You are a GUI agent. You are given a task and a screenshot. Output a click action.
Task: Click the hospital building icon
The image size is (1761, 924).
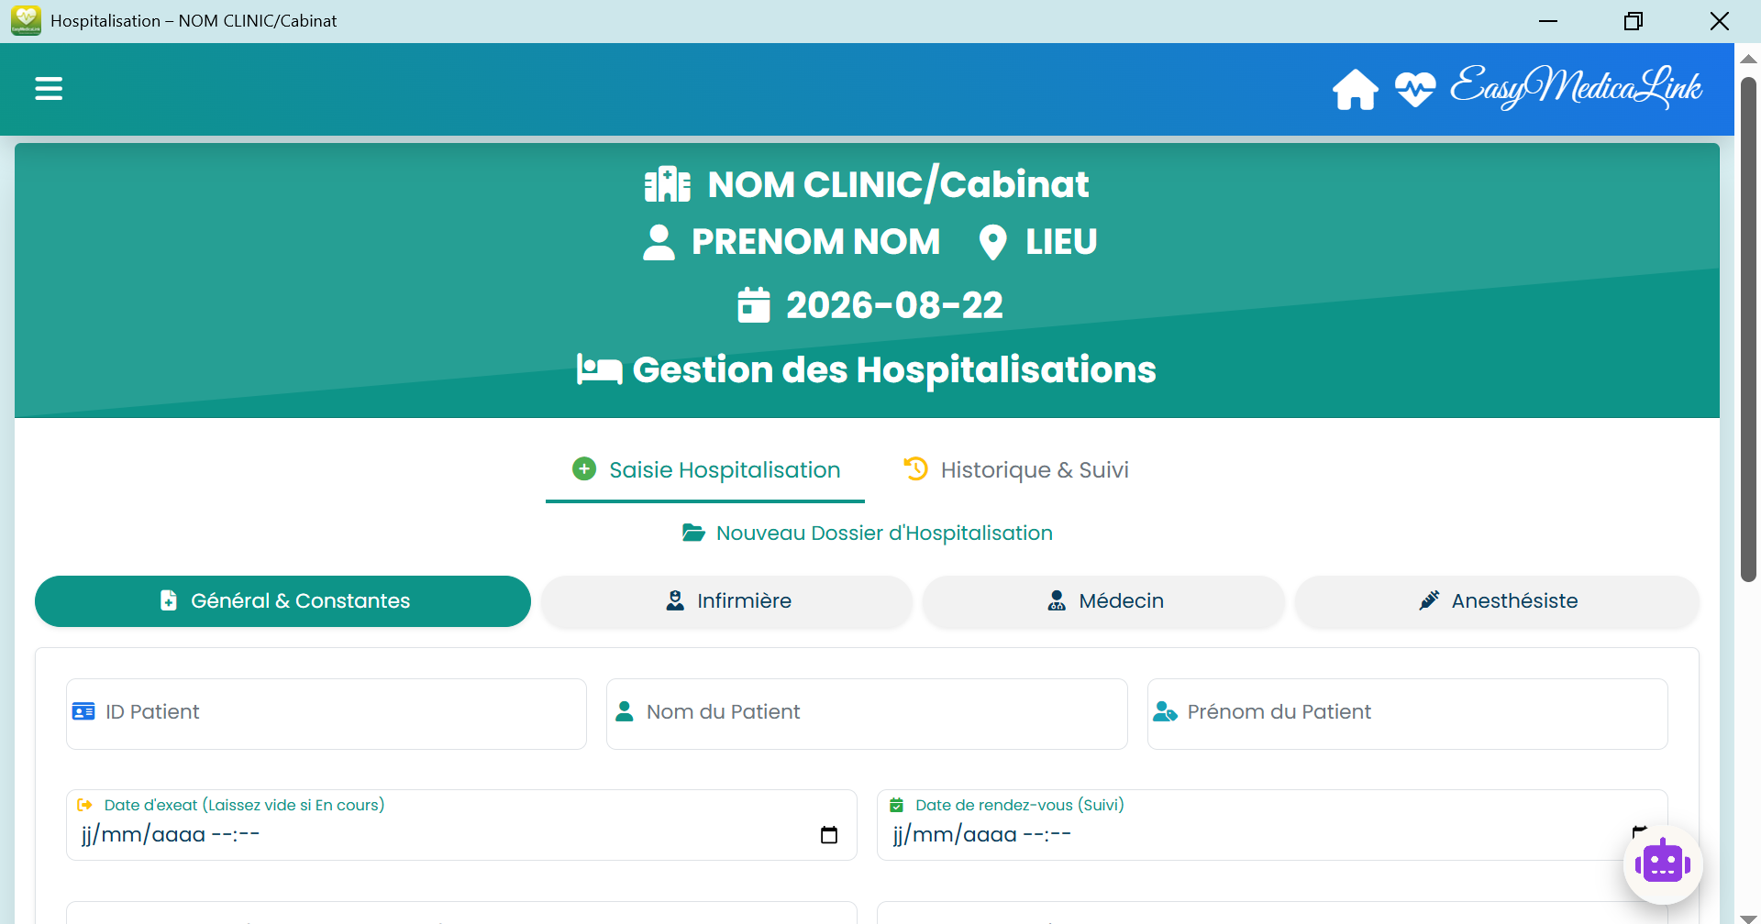(668, 184)
